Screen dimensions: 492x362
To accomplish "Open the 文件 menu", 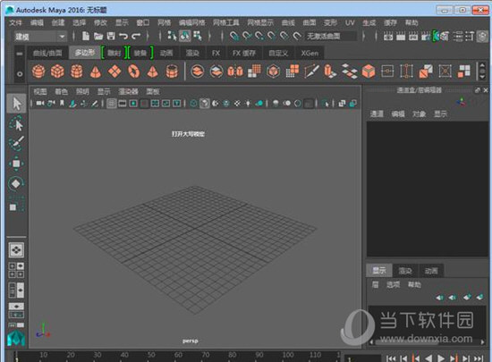I will point(16,22).
